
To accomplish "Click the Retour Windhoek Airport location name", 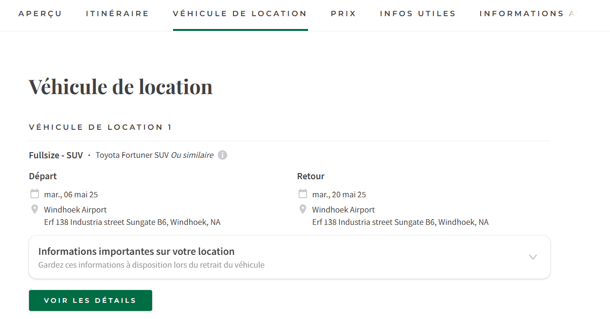I will 343,210.
